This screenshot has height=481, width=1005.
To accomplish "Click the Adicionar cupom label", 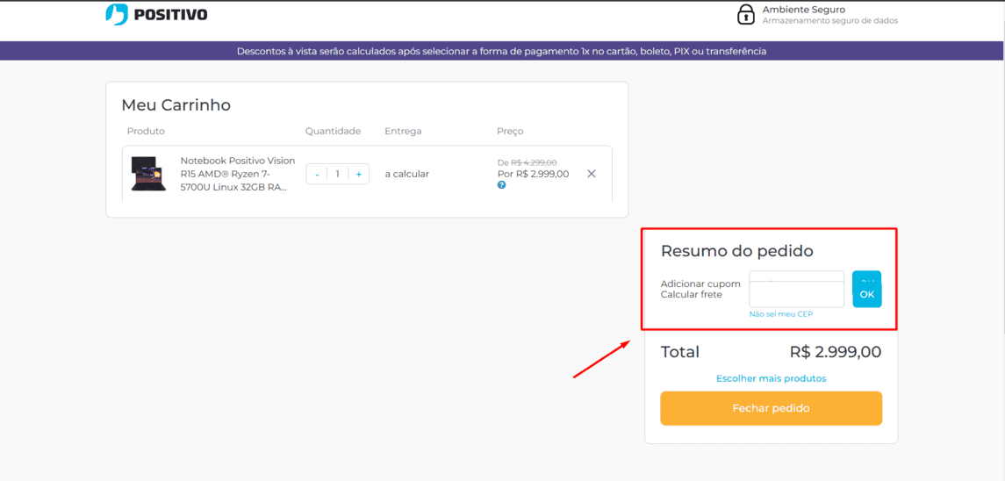I will pyautogui.click(x=700, y=284).
